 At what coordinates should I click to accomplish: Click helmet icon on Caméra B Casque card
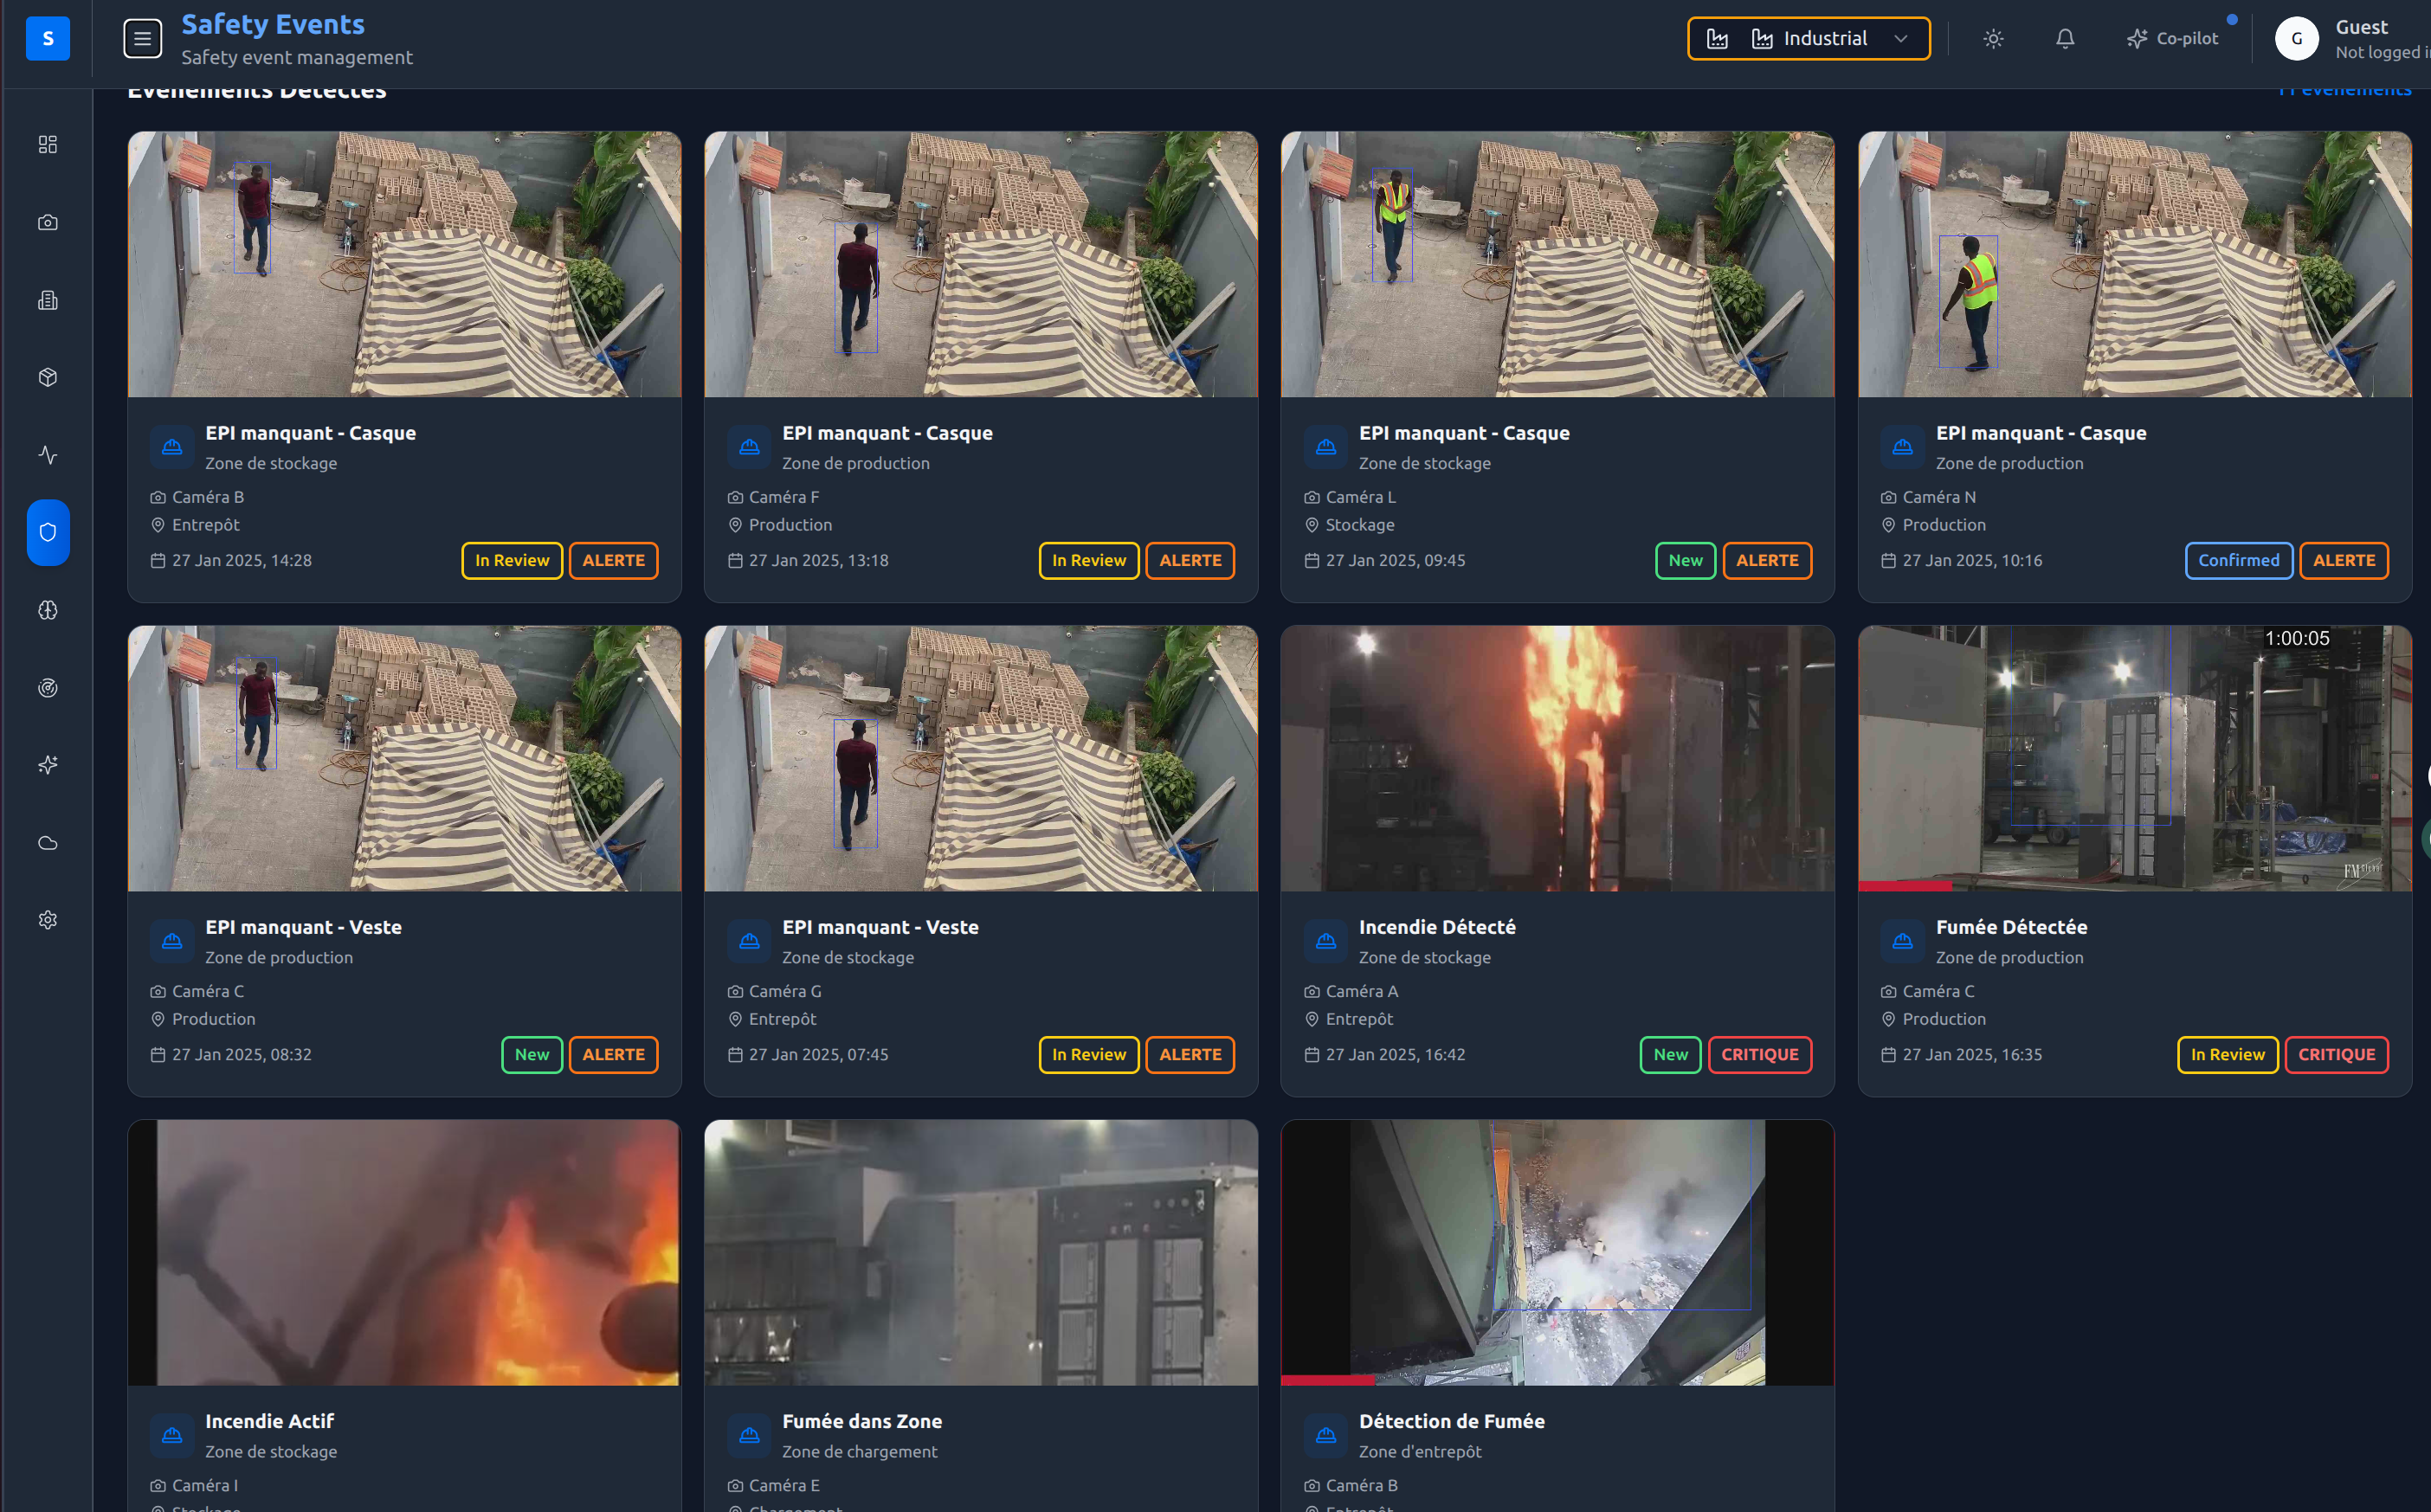[172, 447]
